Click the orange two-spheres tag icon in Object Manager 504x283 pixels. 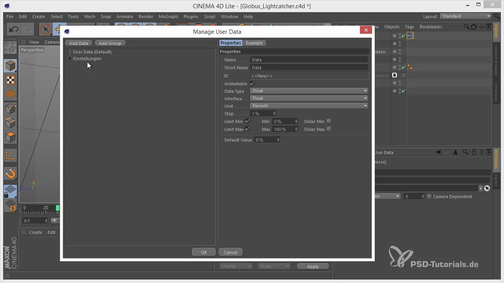(410, 67)
